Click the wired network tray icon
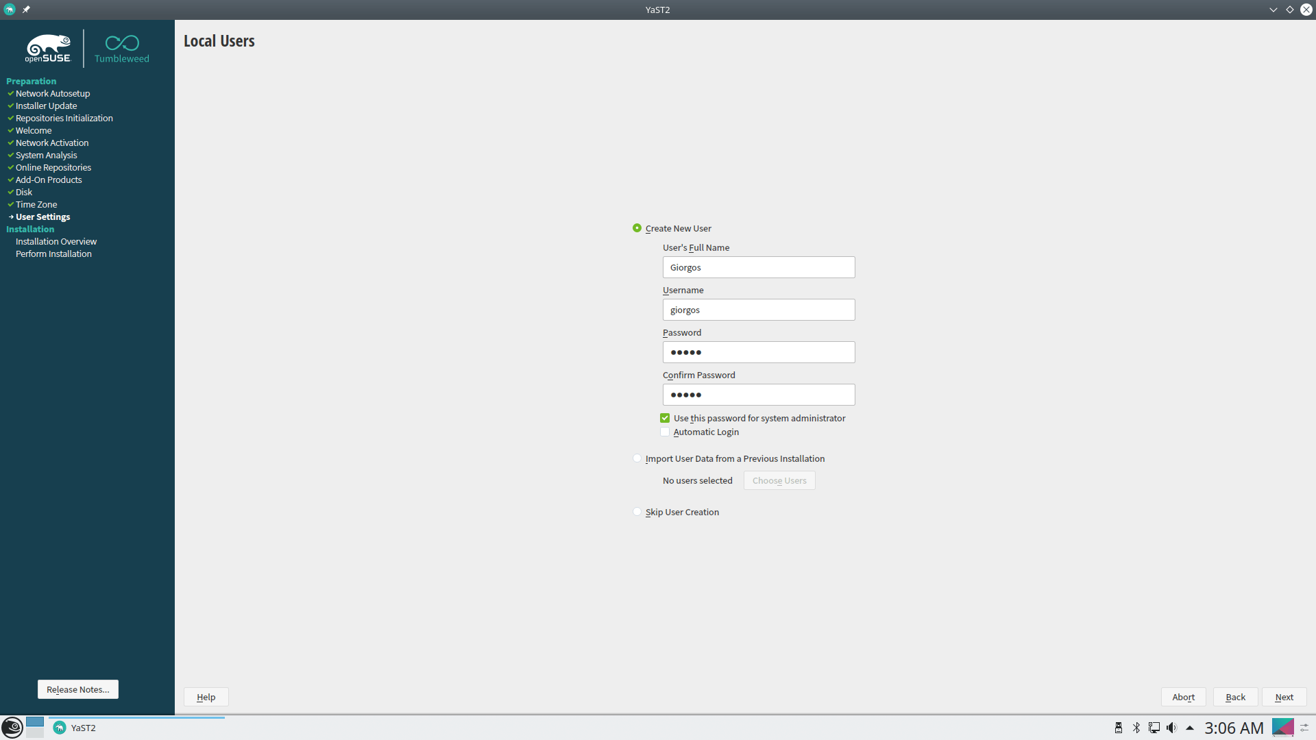The image size is (1316, 740). click(x=1154, y=728)
